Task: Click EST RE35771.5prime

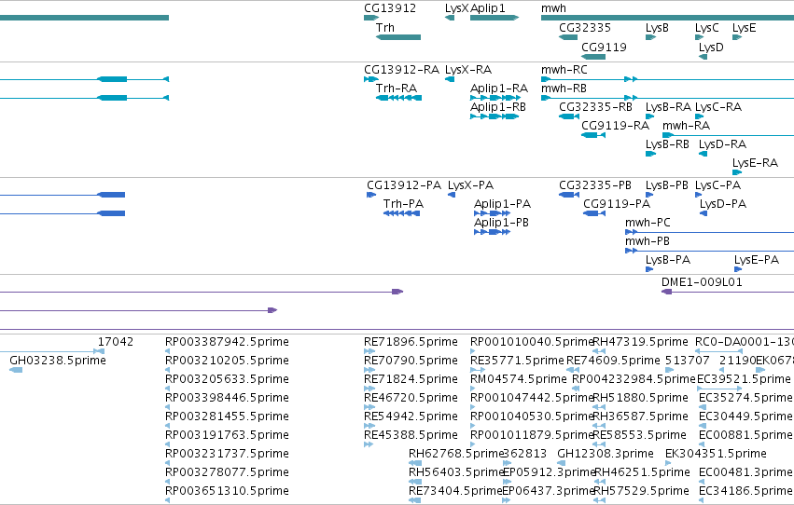Action: [x=517, y=361]
